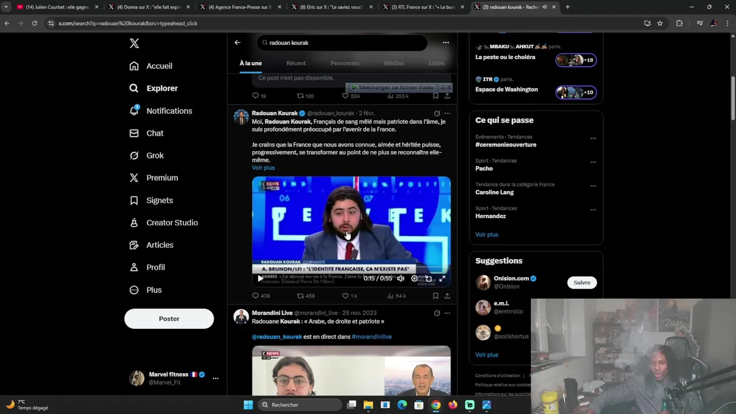Image resolution: width=736 pixels, height=414 pixels.
Task: Open Grok in the sidebar
Action: 147,155
